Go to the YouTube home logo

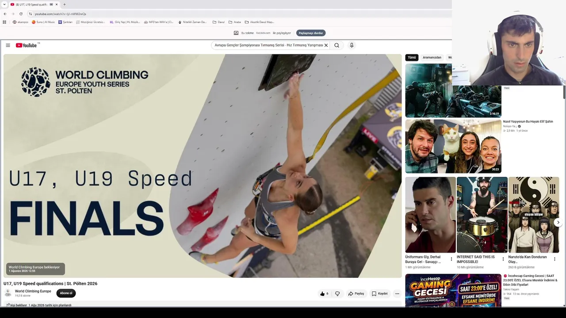[26, 45]
